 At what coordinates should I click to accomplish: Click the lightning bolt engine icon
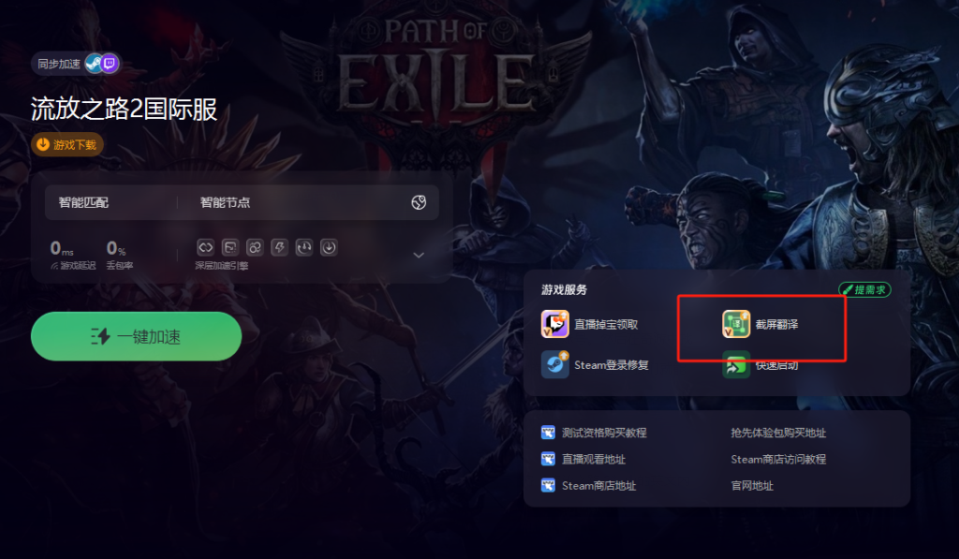click(x=279, y=247)
